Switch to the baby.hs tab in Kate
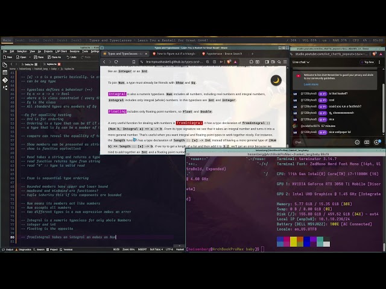 [x=29, y=64]
